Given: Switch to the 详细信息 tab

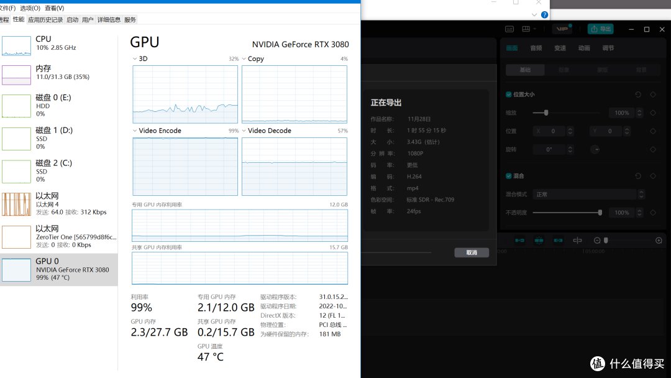Looking at the screenshot, I should 109,20.
